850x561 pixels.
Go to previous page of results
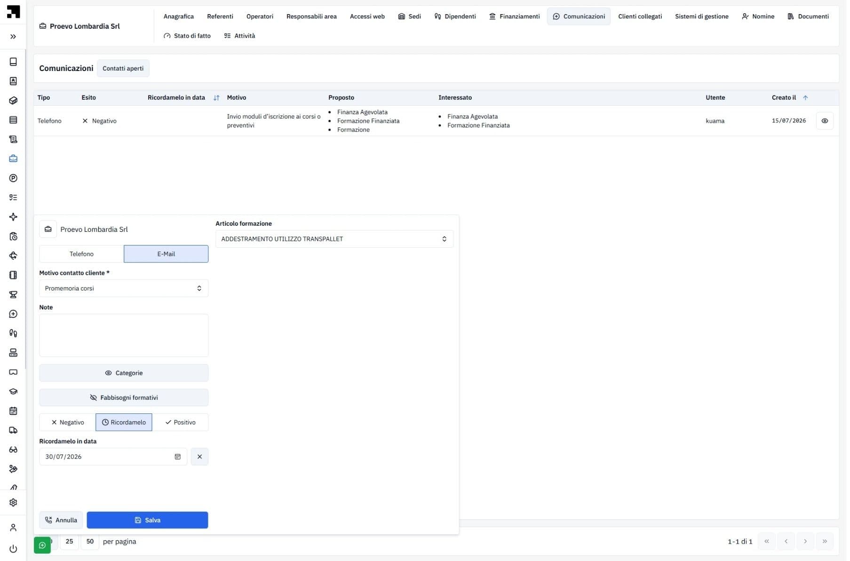(786, 541)
